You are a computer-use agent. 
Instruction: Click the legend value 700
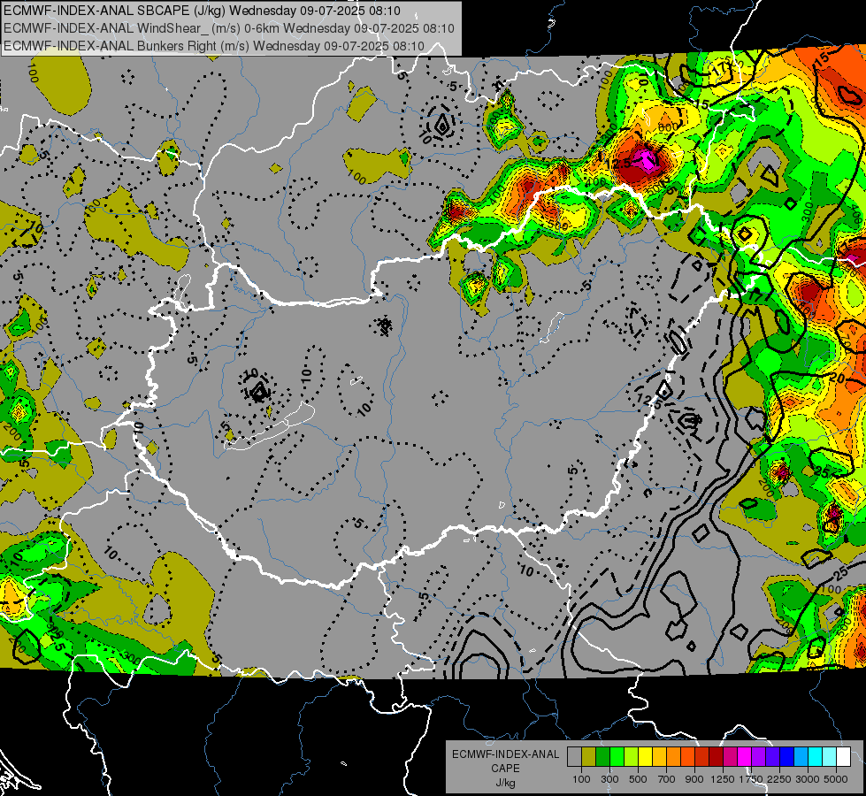coord(667,779)
